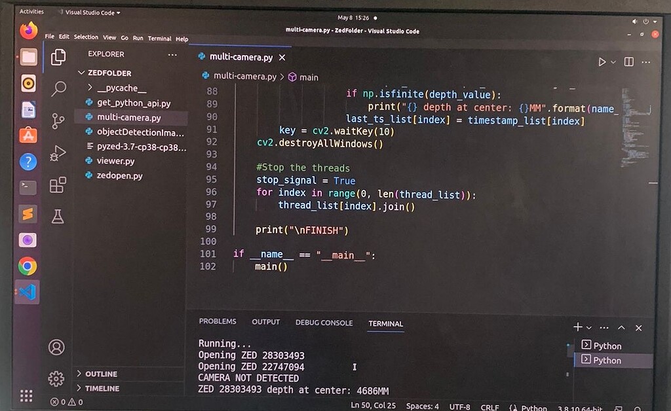The height and width of the screenshot is (411, 671).
Task: Open the Extensions view
Action: pos(58,185)
